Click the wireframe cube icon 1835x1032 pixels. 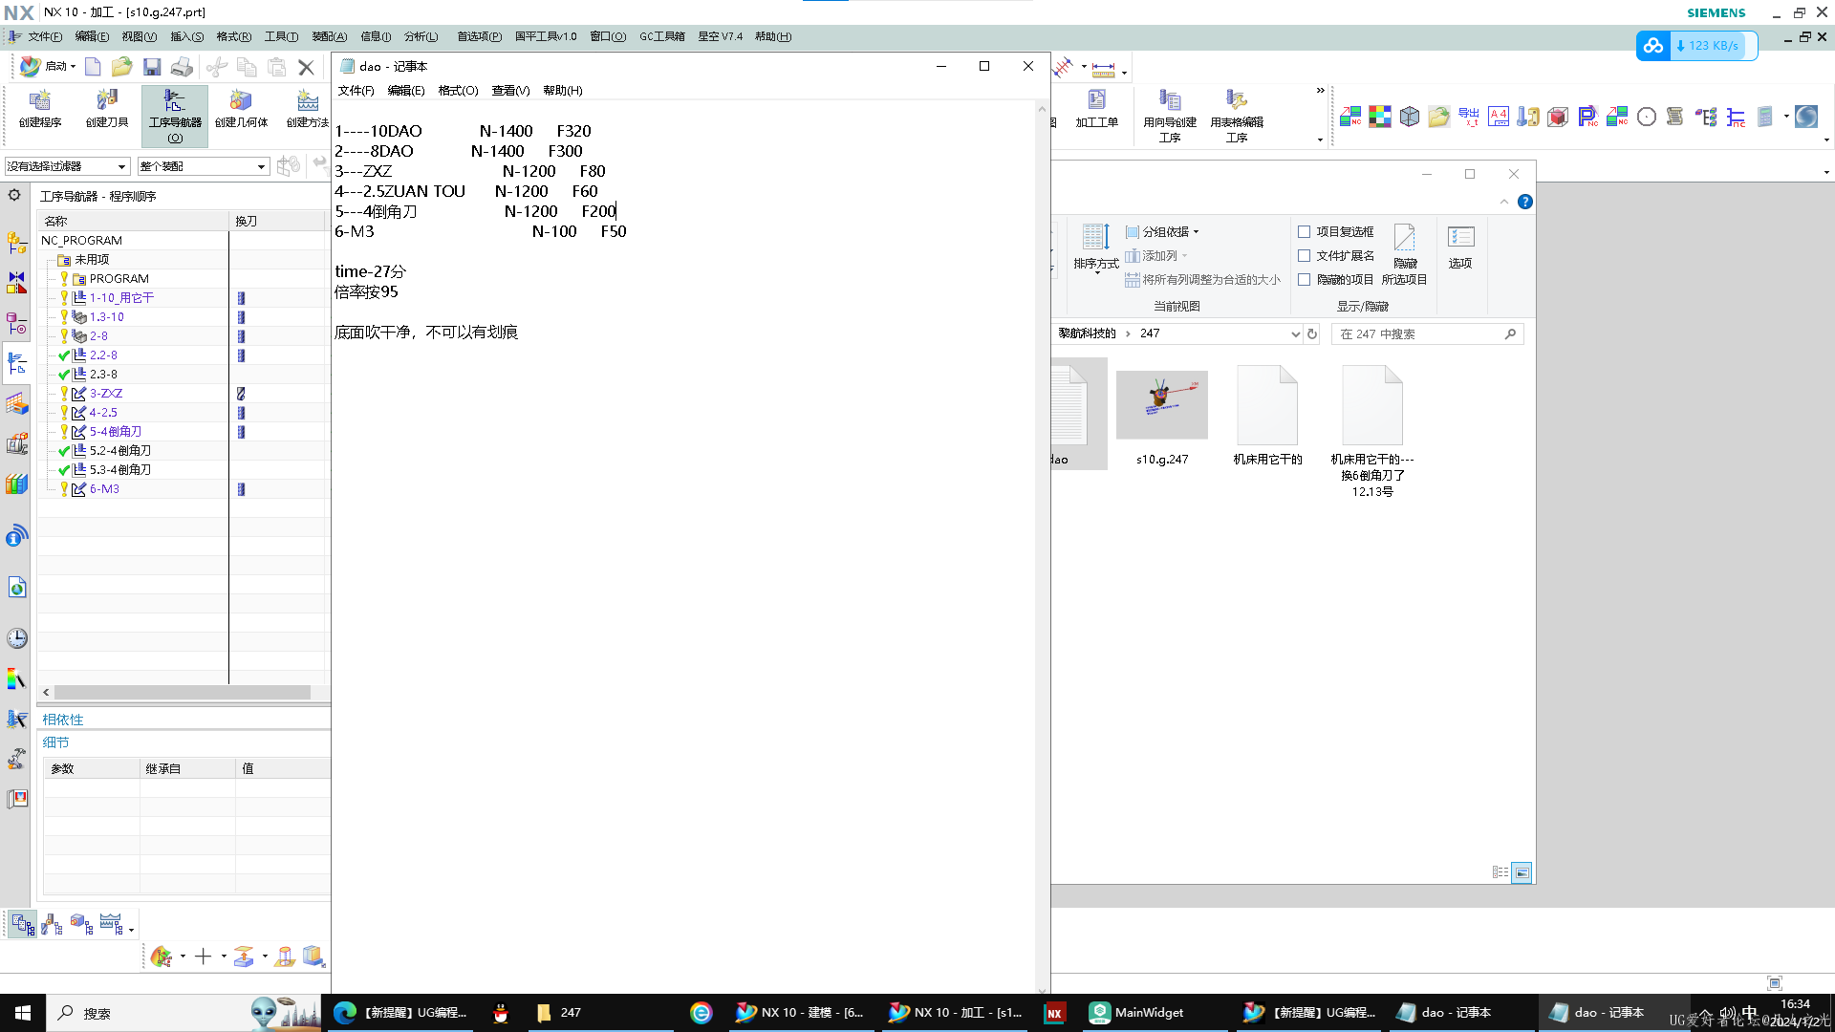1410,117
